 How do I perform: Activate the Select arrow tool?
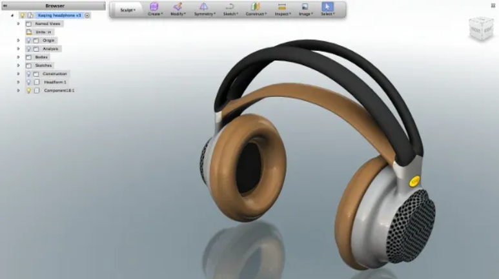pos(327,6)
